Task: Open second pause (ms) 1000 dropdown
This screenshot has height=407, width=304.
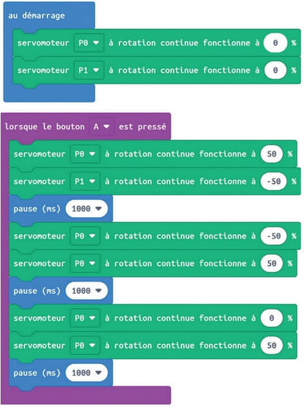Action: coord(86,291)
